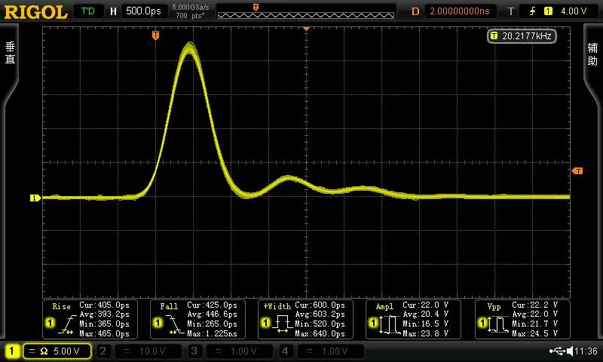
Task: Click the 5.000GSa/s sample rate readout
Action: tap(191, 8)
